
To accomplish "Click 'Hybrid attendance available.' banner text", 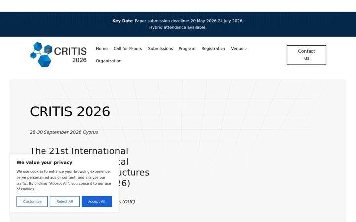I will 178,27.
